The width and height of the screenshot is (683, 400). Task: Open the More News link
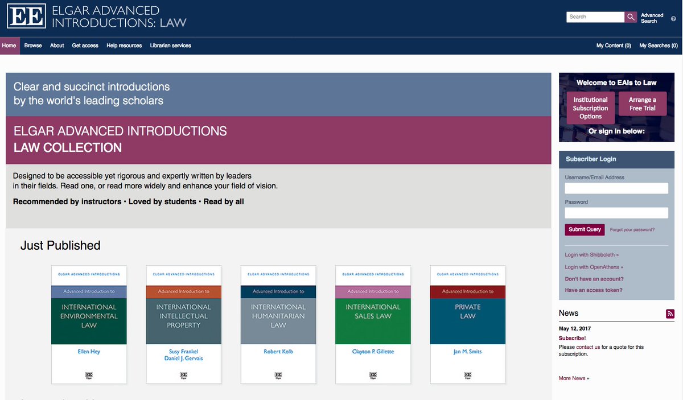pos(574,378)
